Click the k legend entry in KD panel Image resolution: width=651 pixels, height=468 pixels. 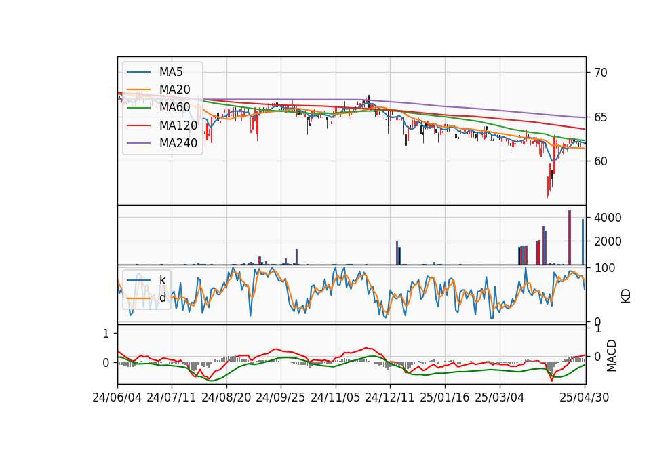point(146,280)
